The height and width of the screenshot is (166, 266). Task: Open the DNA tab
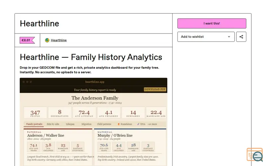[x=141, y=124]
